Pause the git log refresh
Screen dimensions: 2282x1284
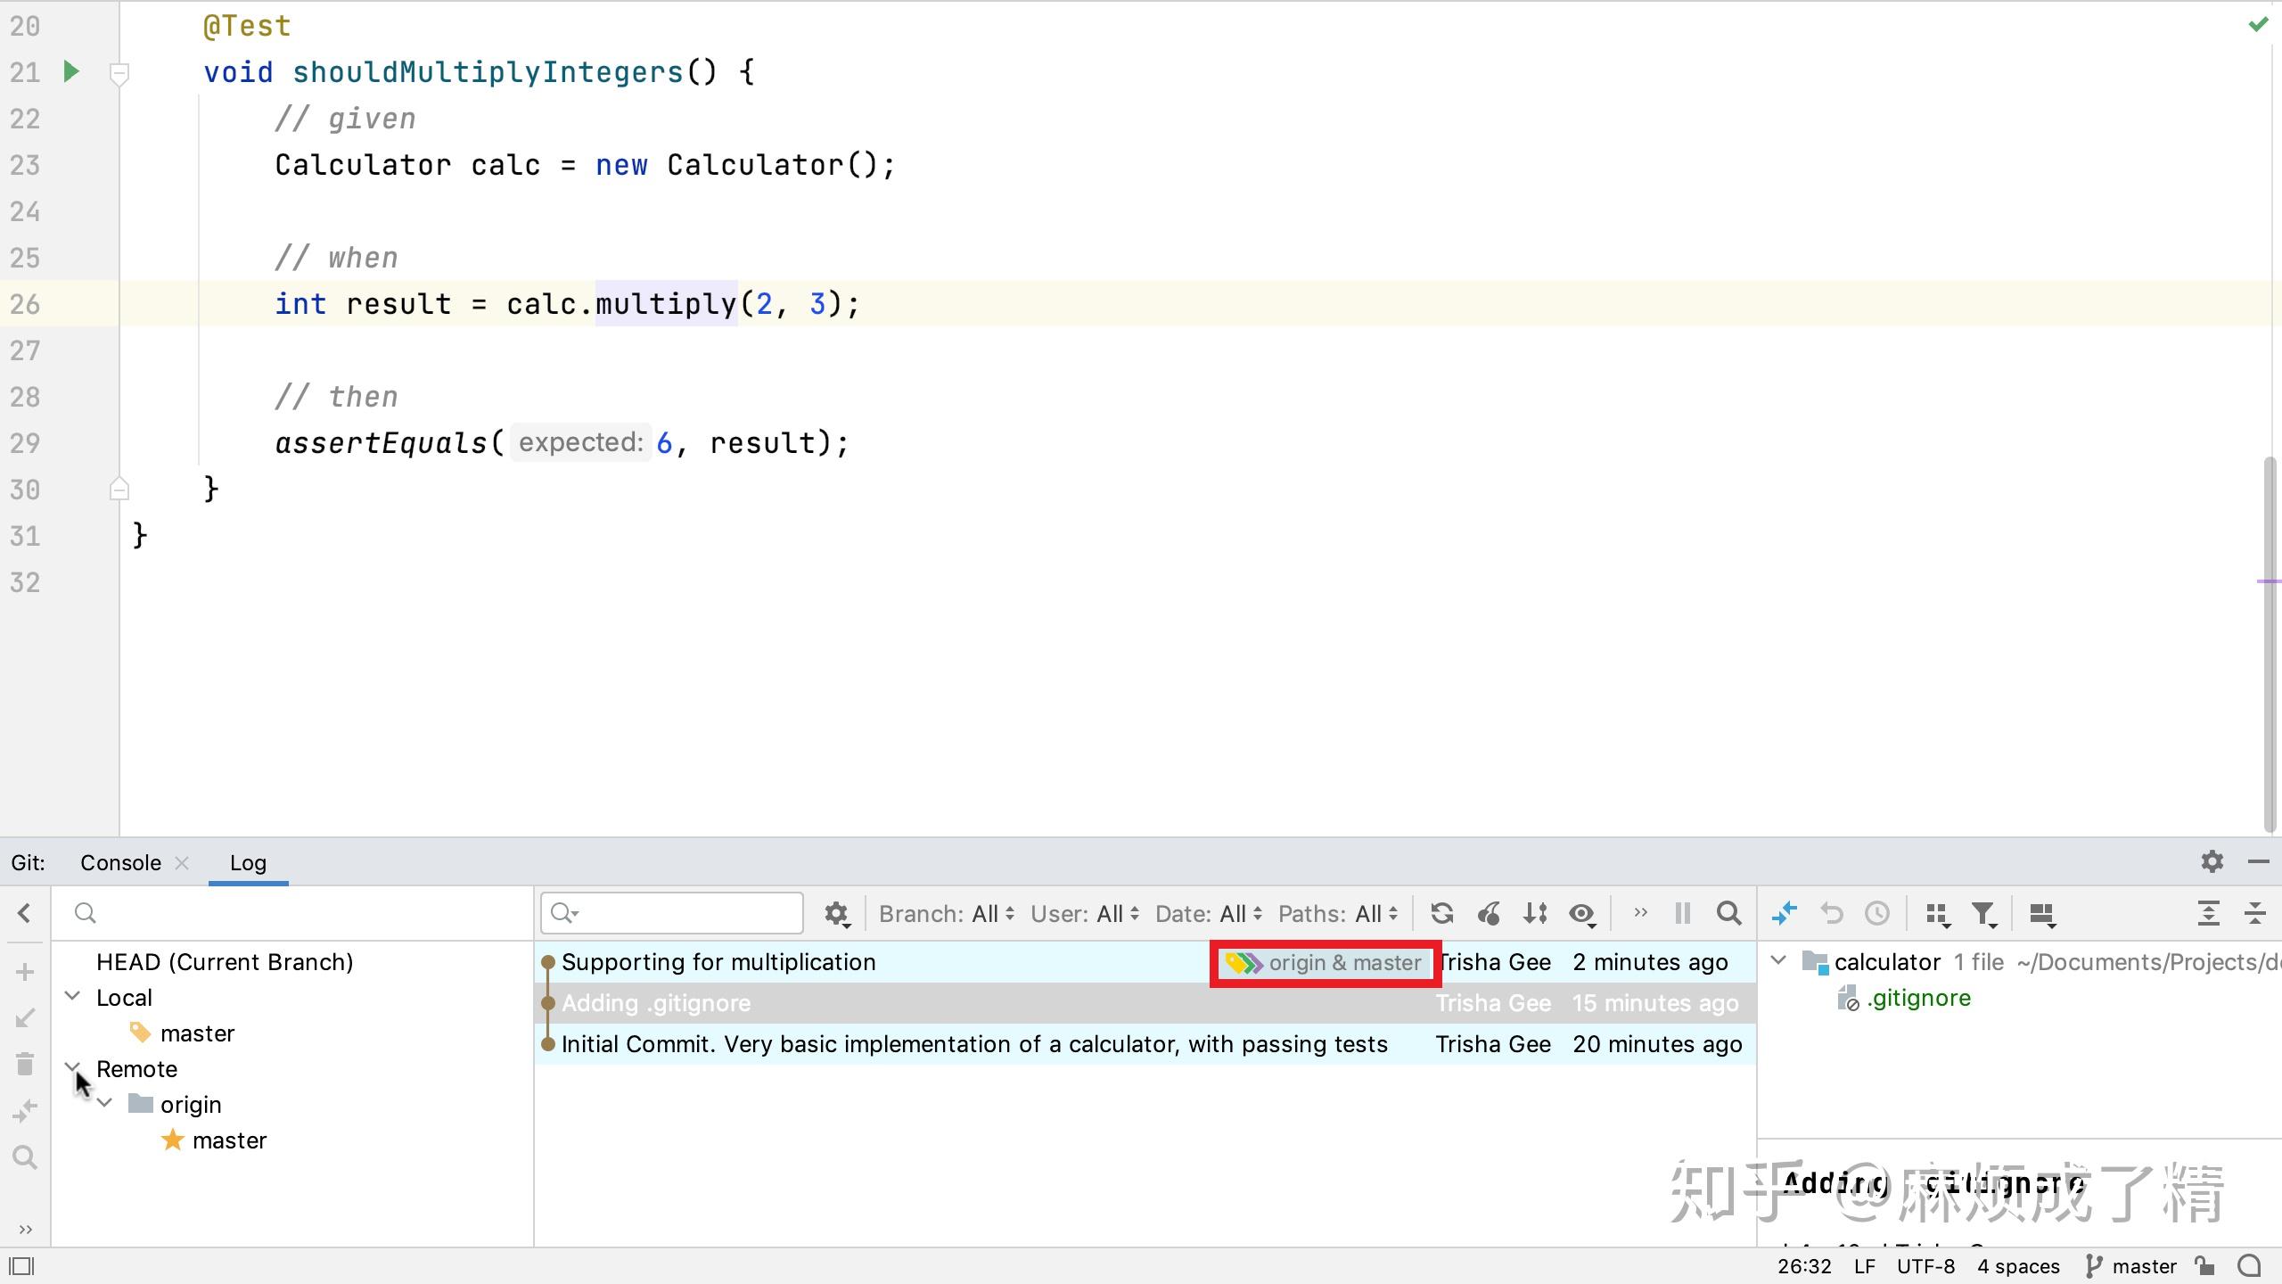pyautogui.click(x=1682, y=913)
